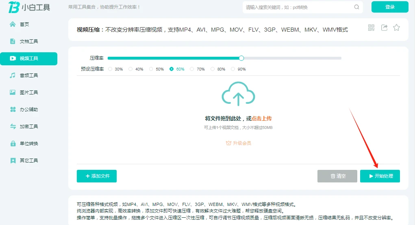Click the share icon in header

(x=384, y=28)
